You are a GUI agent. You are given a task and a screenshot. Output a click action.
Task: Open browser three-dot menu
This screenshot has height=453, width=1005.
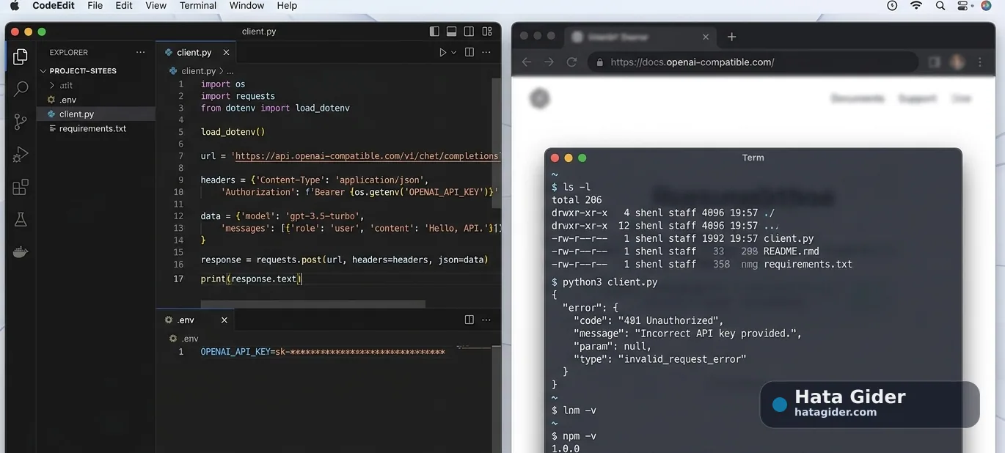(x=980, y=62)
